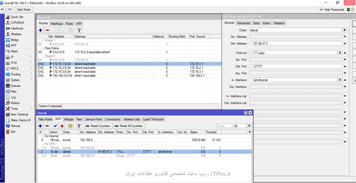
Task: Click the Dst. Port input field
Action: coord(298,66)
